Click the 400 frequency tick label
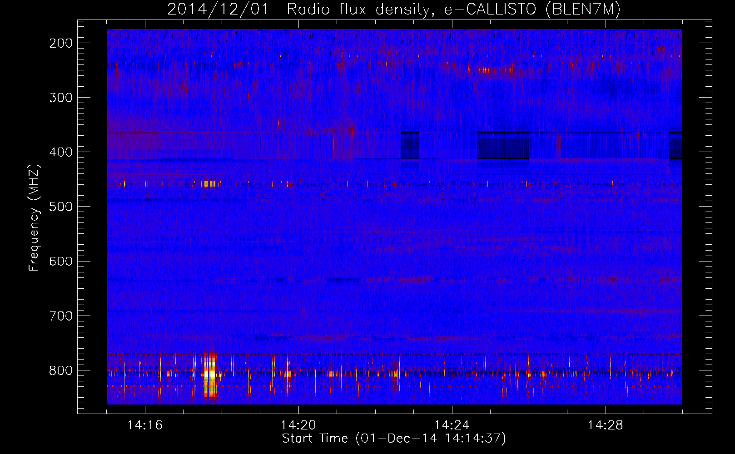Viewport: 735px width, 454px height. tap(61, 152)
